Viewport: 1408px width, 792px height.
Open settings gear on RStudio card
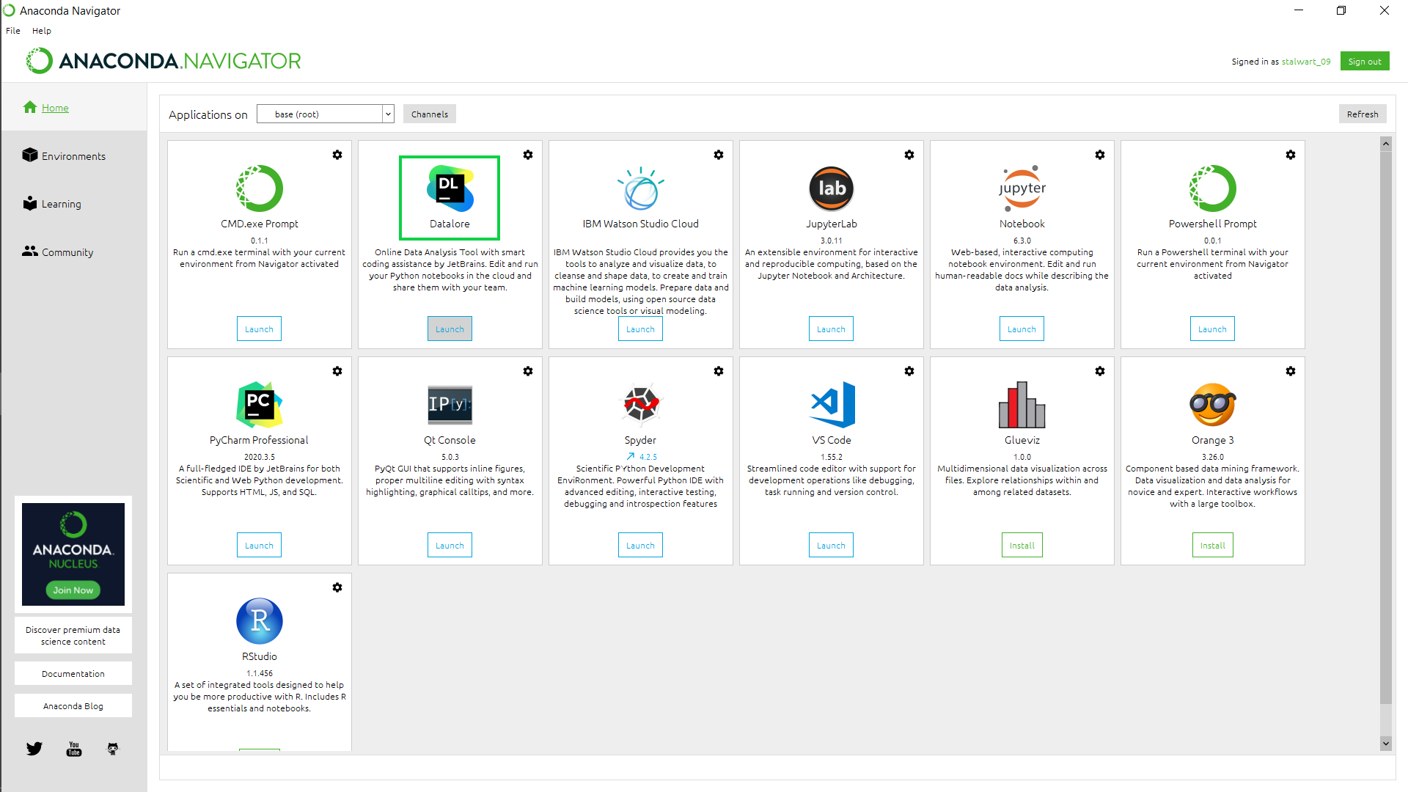337,587
